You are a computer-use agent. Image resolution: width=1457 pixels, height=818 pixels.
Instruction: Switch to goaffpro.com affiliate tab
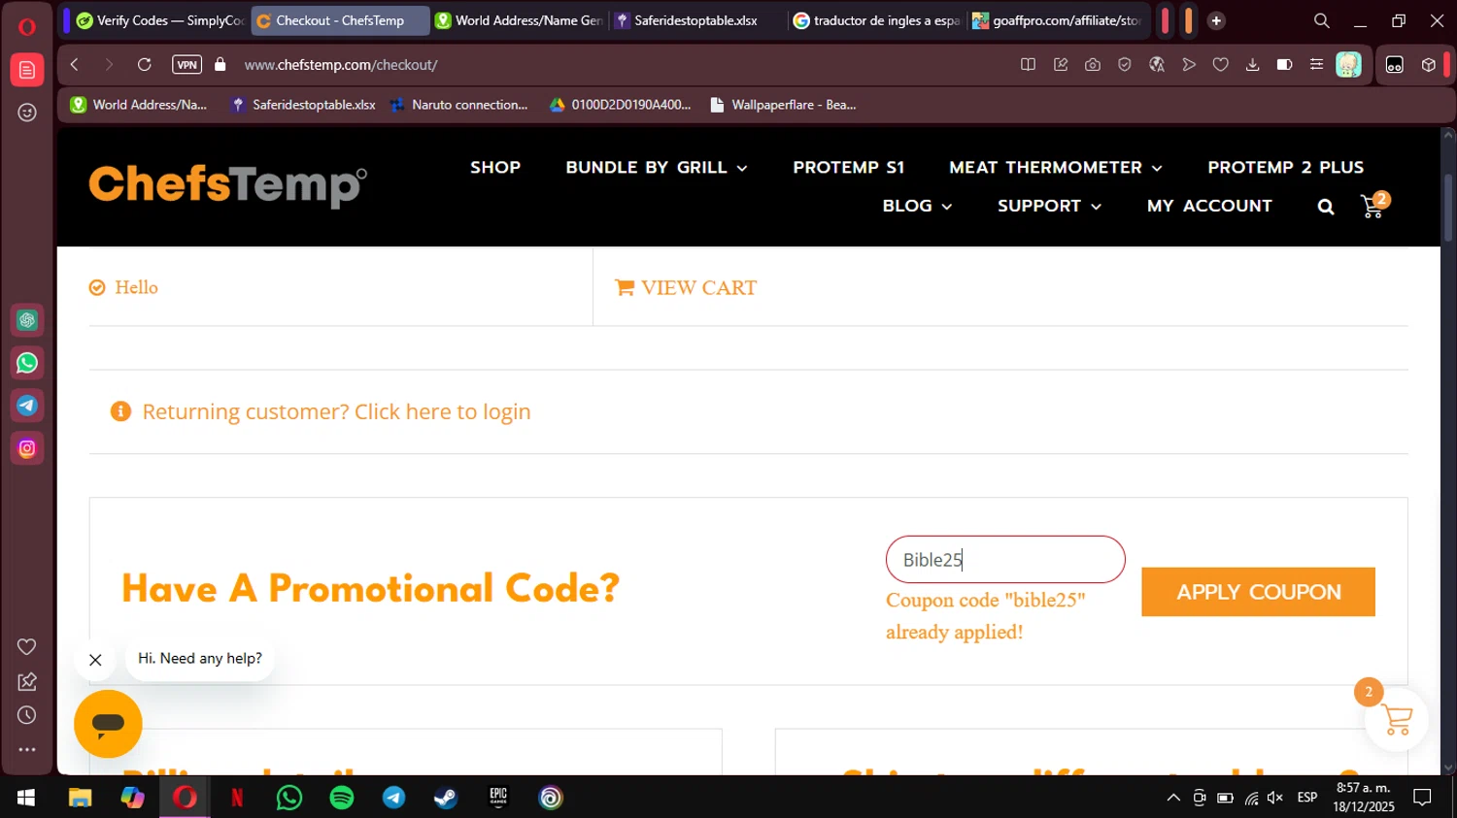point(1057,20)
